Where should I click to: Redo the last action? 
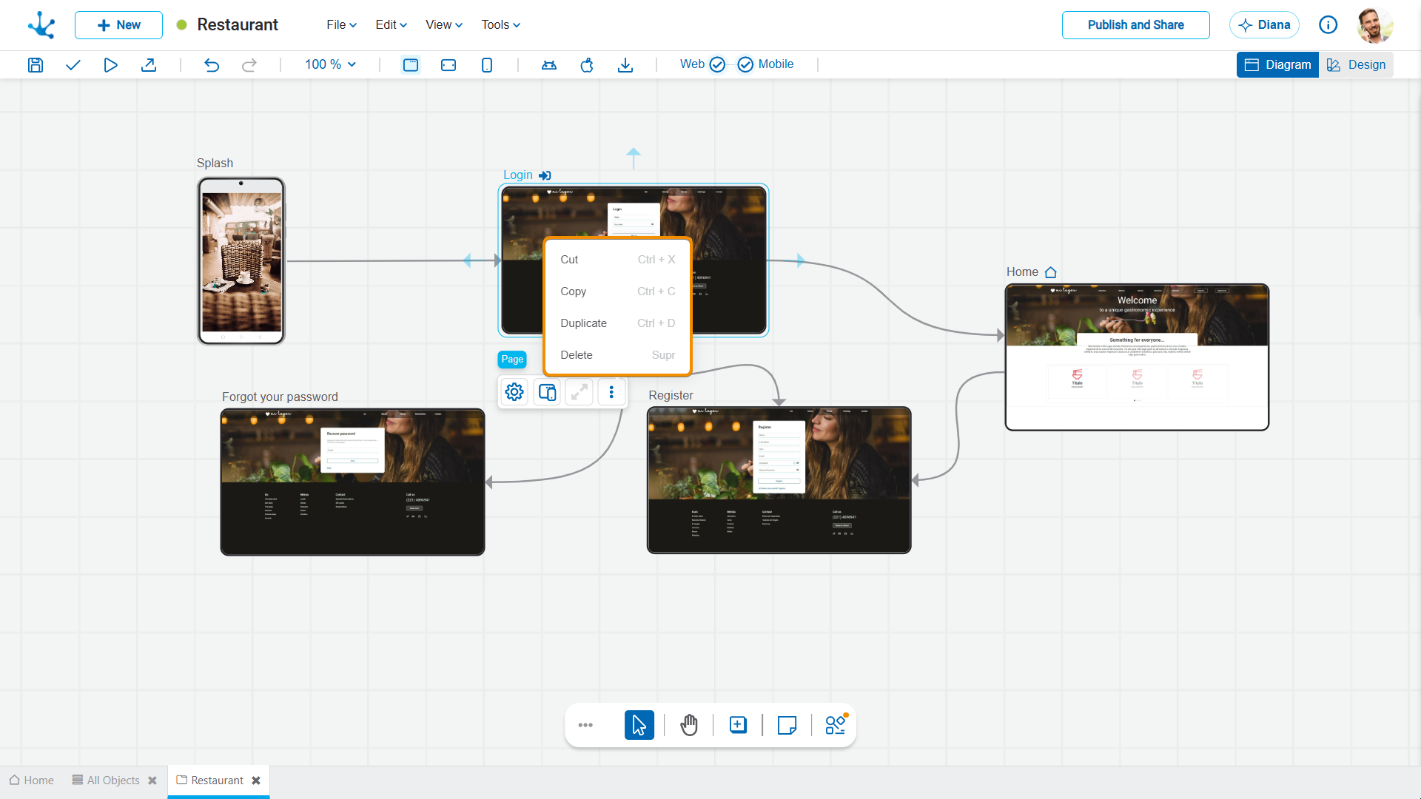click(x=249, y=65)
